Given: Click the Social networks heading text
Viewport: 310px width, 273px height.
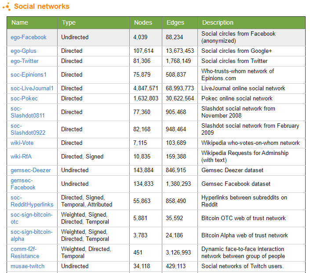Looking at the screenshot, I should pyautogui.click(x=42, y=6).
